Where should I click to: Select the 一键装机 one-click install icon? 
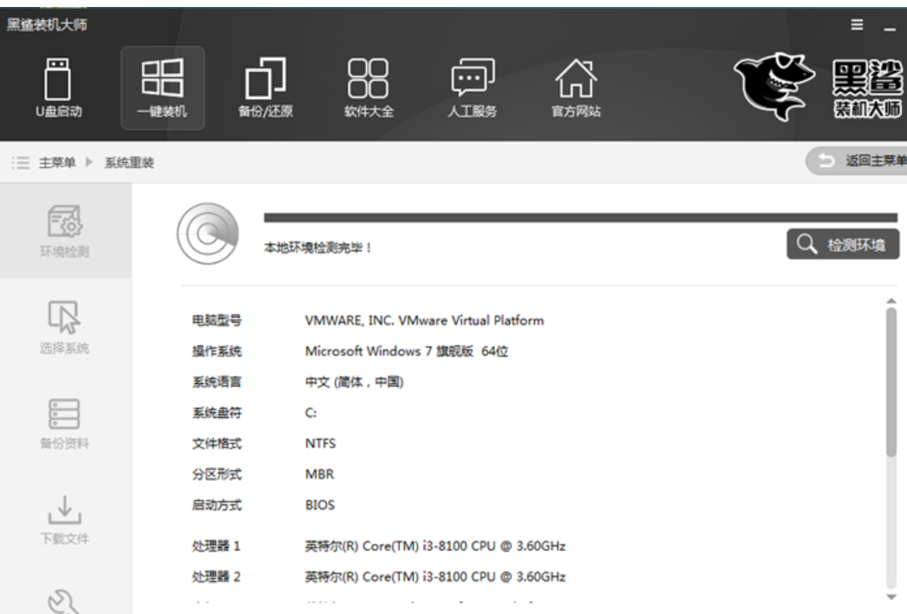pyautogui.click(x=162, y=88)
